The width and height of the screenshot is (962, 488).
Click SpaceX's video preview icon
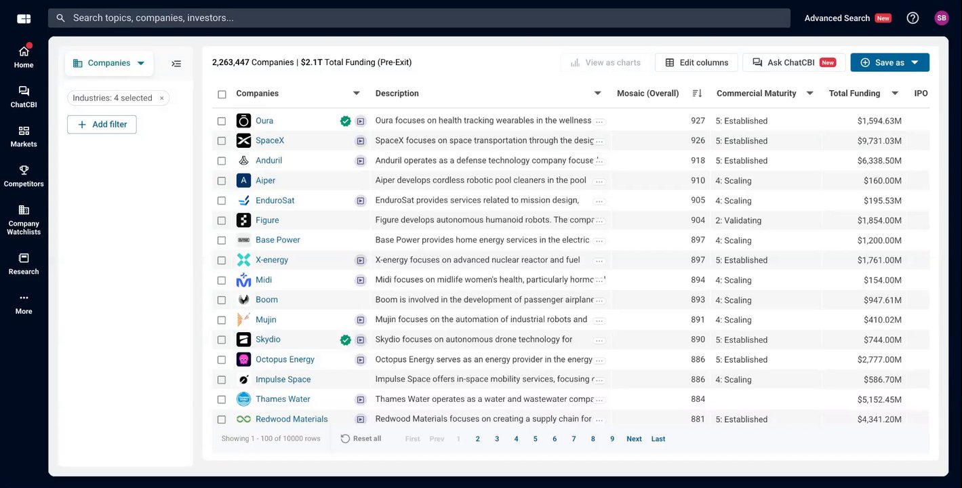point(361,141)
